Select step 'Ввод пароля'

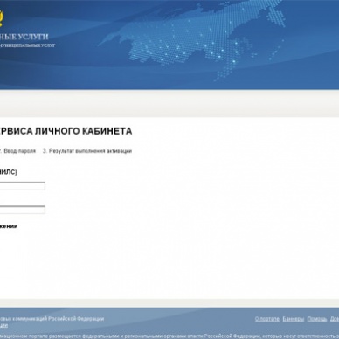point(19,151)
